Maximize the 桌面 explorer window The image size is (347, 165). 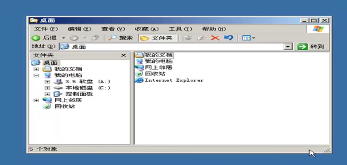coord(314,21)
